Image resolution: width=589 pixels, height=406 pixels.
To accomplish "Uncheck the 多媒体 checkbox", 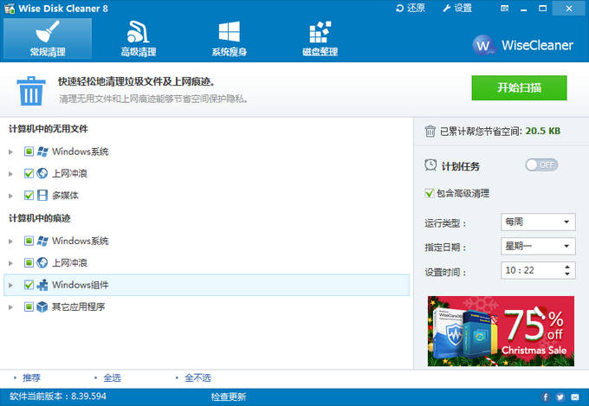I will pos(29,196).
